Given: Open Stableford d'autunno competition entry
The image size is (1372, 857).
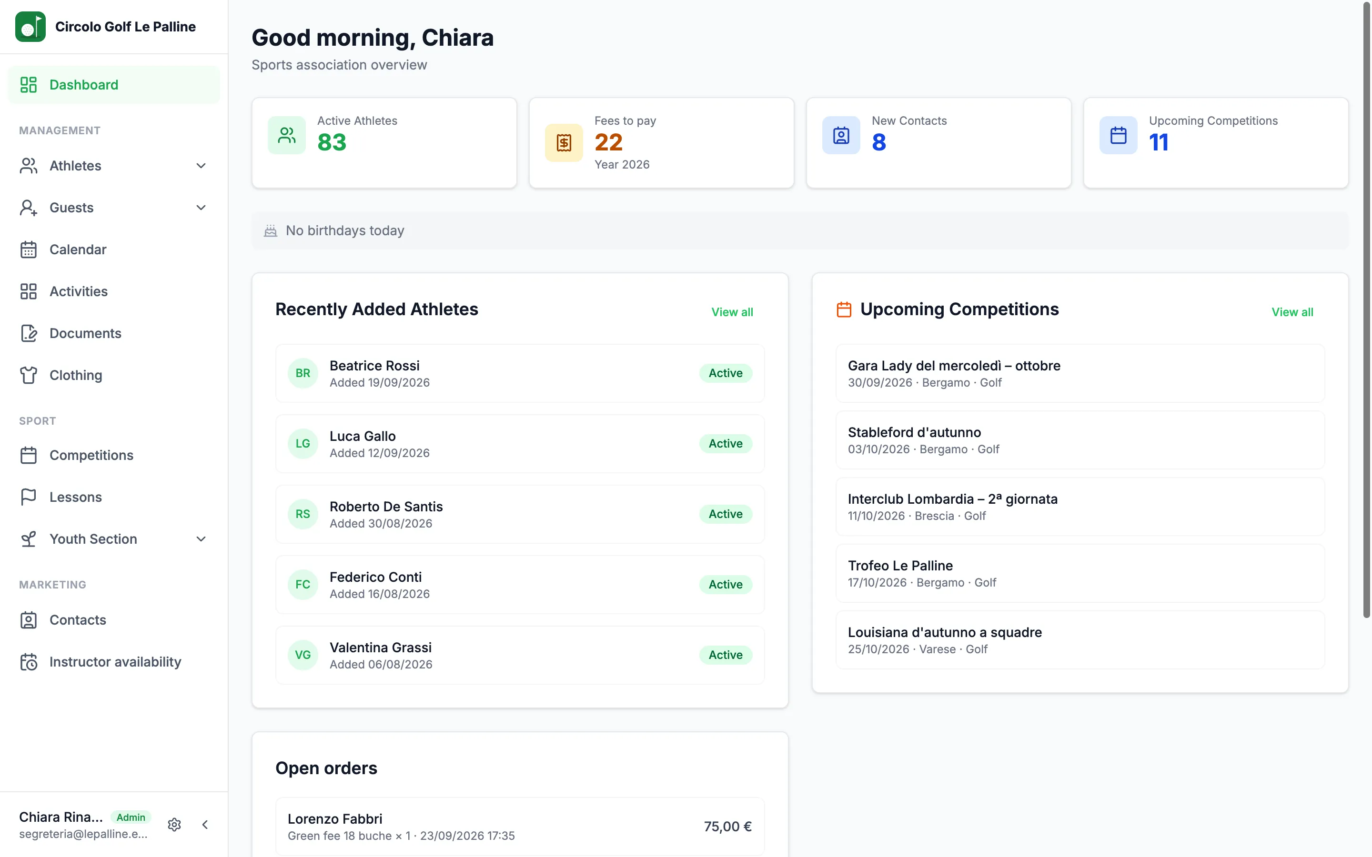Looking at the screenshot, I should 1080,440.
